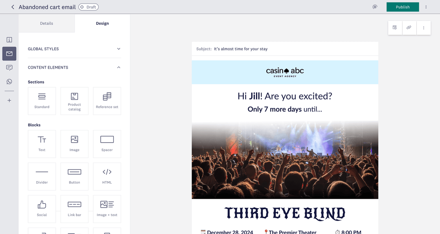Click the email subject line field
Viewport: 440px width, 234px height.
click(285, 49)
